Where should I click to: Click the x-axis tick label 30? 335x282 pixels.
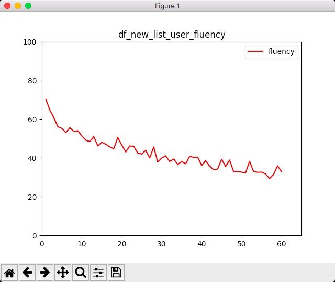162,244
